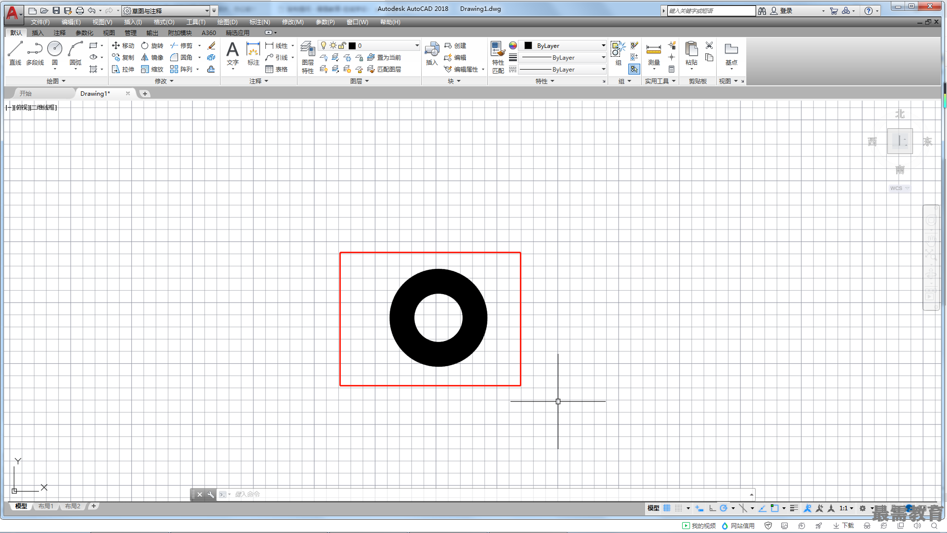Click the Erase tool icon

[212, 45]
